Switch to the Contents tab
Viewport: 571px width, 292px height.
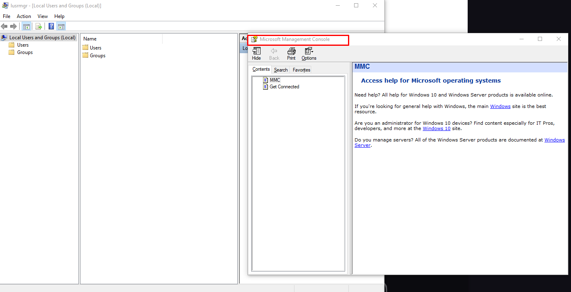tap(261, 70)
